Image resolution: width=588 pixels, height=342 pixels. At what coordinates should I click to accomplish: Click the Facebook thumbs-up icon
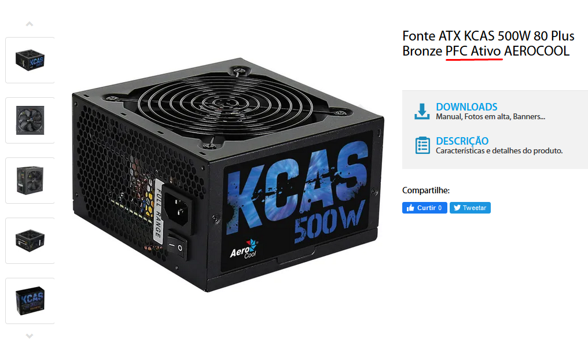tap(411, 208)
